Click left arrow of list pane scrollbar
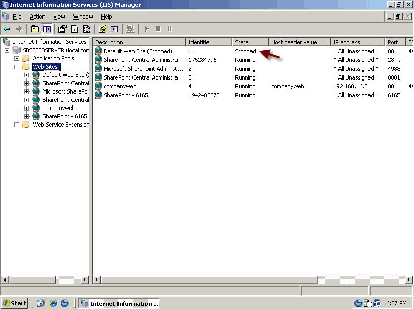The width and height of the screenshot is (414, 310). [97, 280]
